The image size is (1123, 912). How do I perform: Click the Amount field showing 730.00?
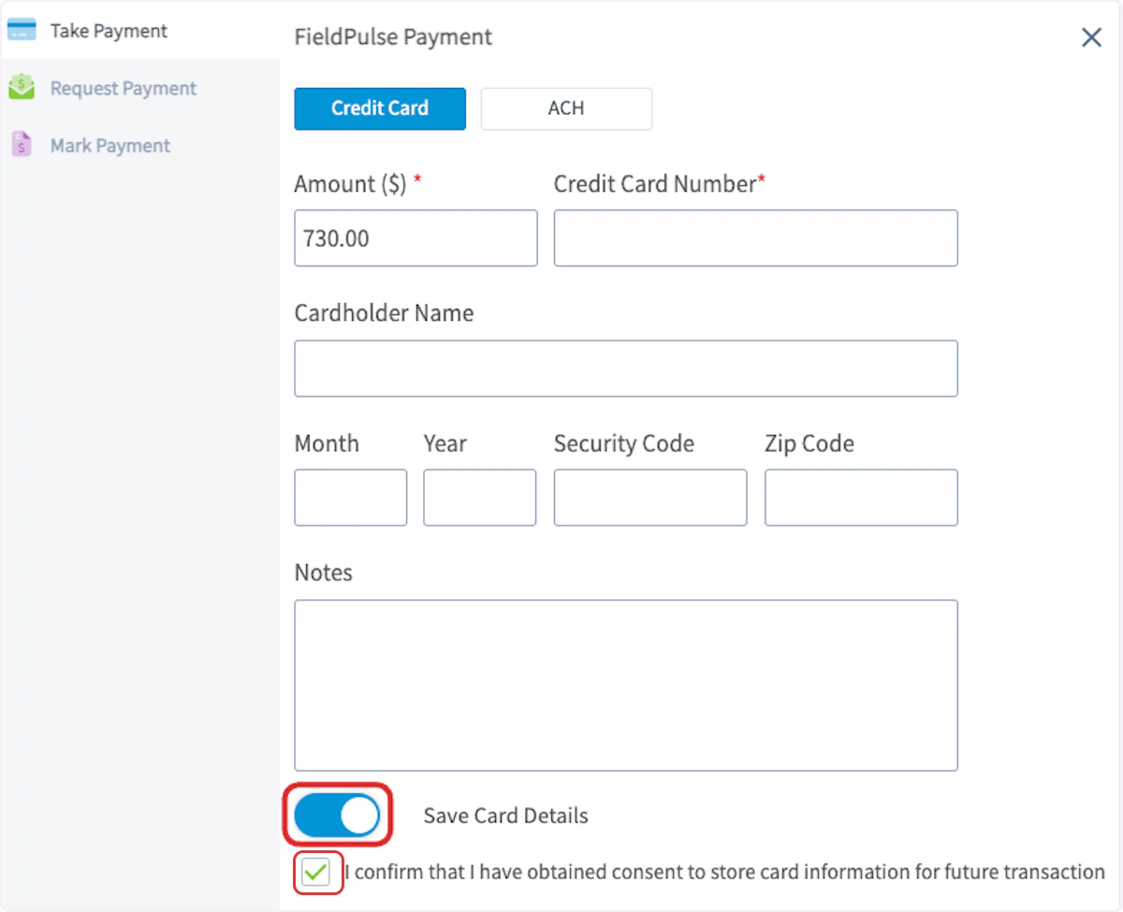(416, 238)
